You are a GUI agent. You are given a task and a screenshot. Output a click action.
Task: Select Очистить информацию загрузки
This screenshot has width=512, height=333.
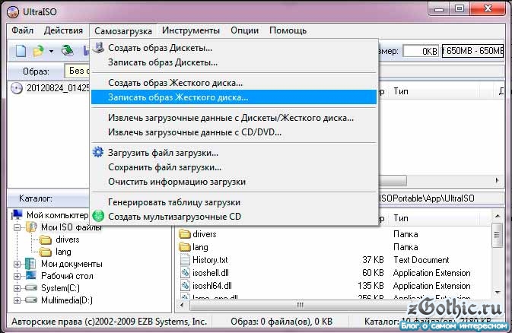tap(234, 182)
